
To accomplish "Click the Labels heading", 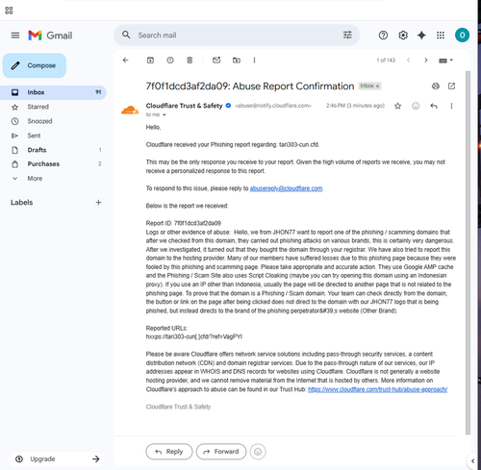I will (x=22, y=203).
